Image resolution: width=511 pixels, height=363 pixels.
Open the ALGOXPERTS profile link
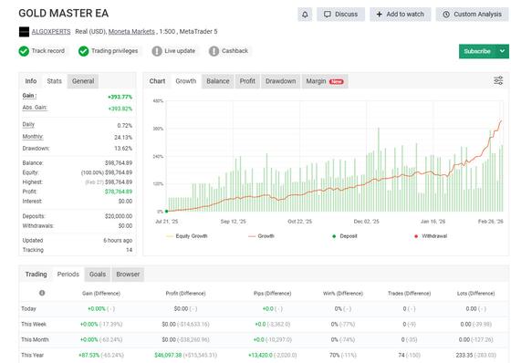pyautogui.click(x=51, y=32)
